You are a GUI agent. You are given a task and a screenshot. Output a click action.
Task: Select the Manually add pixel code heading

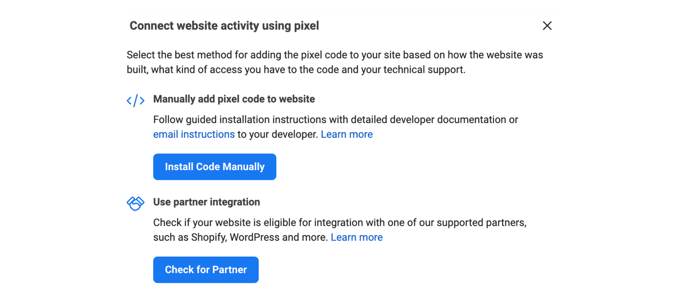coord(234,99)
